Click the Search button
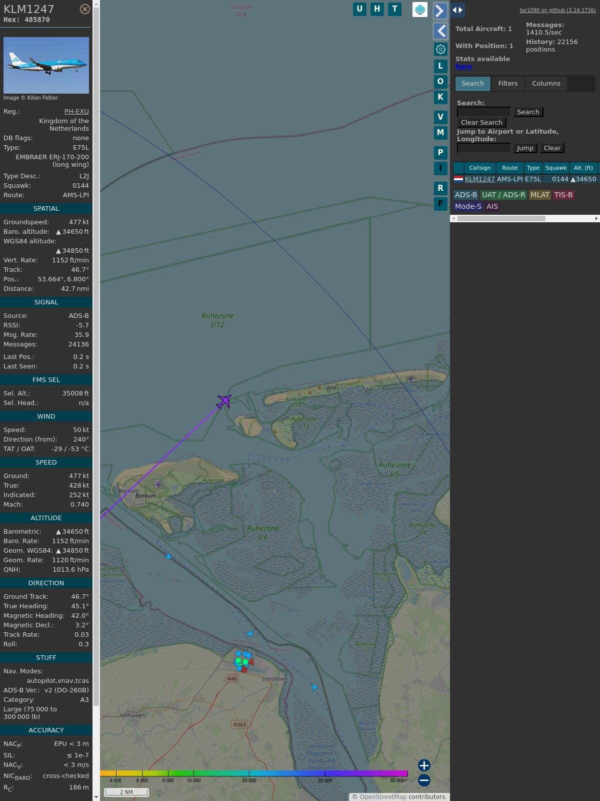The image size is (600, 801). (x=528, y=112)
